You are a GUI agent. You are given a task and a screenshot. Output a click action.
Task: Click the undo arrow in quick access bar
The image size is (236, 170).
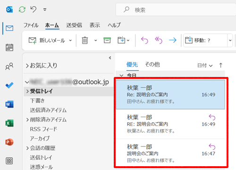[34, 9]
